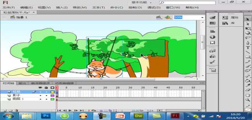
Task: Select the Text tool
Action: (248, 48)
